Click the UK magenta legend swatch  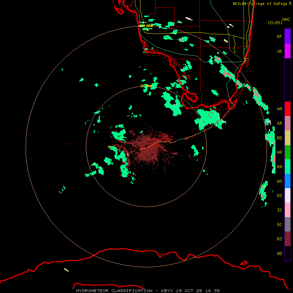(x=287, y=51)
